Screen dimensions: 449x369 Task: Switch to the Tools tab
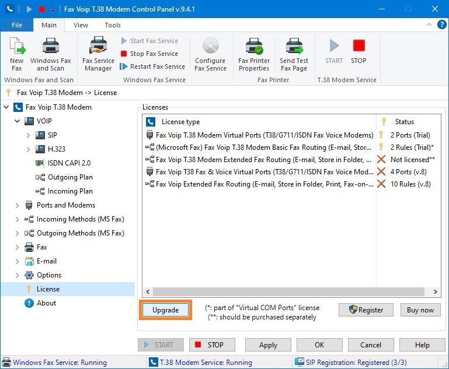pyautogui.click(x=113, y=25)
